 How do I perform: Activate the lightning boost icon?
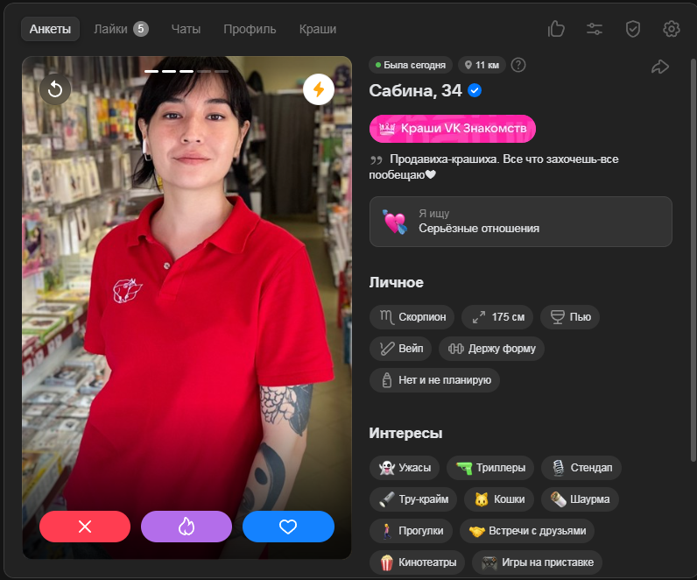tap(319, 89)
